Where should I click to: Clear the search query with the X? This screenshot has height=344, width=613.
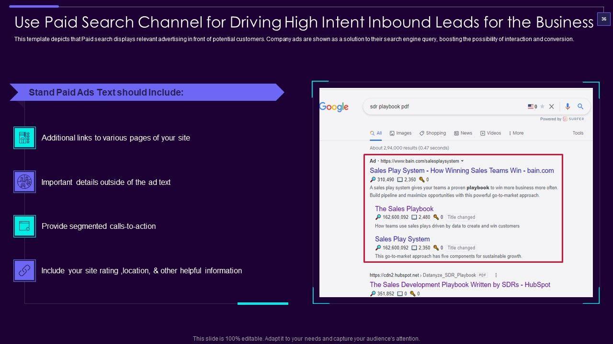pyautogui.click(x=552, y=107)
